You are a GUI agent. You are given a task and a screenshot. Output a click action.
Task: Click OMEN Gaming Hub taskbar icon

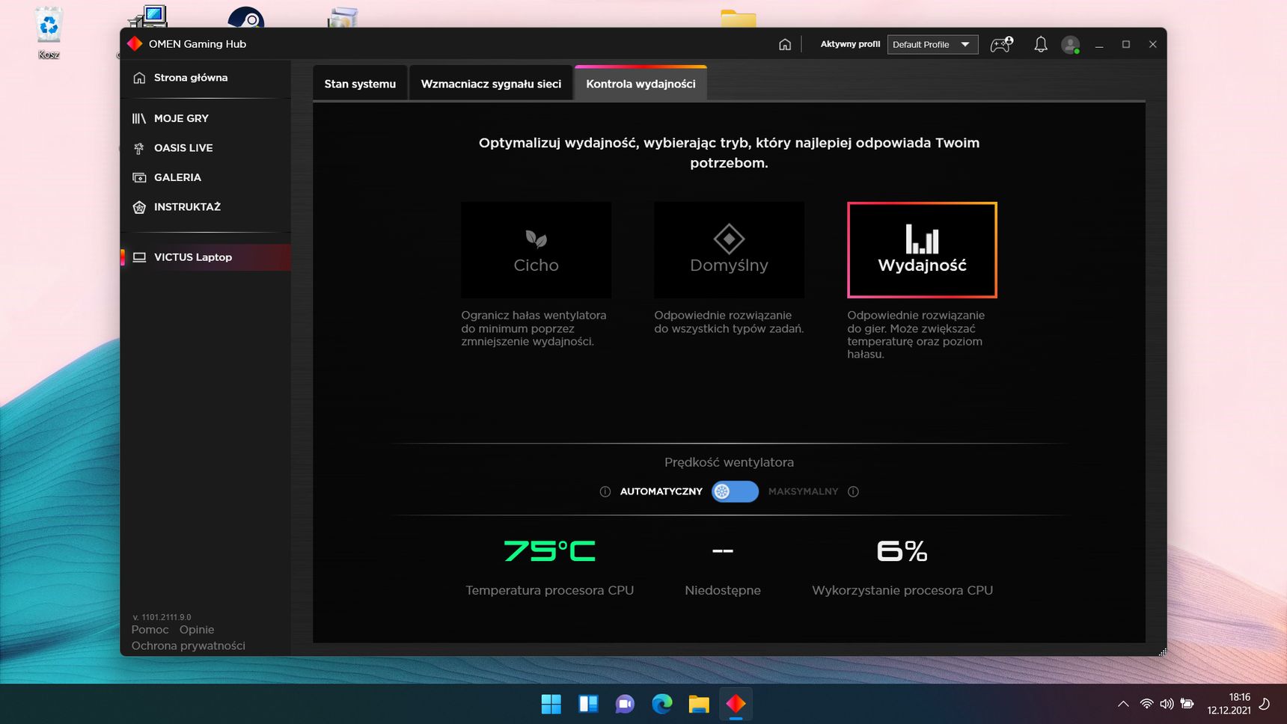[736, 704]
